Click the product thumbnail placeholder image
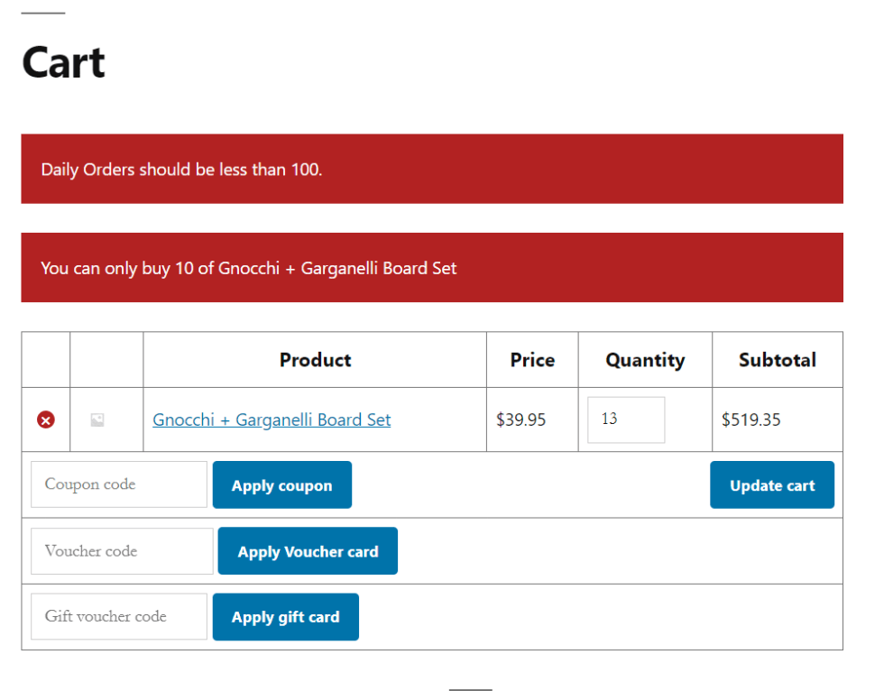The height and width of the screenshot is (691, 884). [97, 419]
